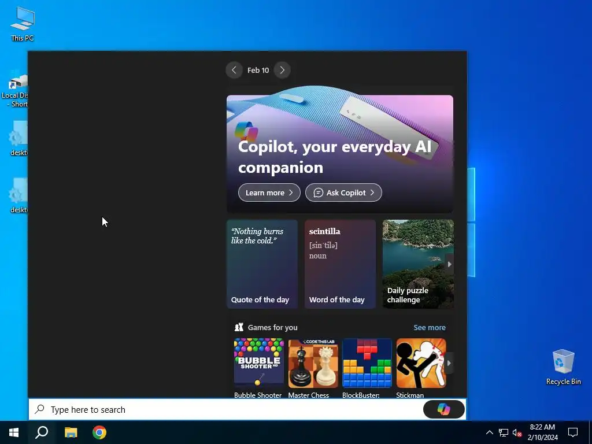The height and width of the screenshot is (444, 592).
Task: Open the BlockBuster game thumbnail
Action: (x=367, y=363)
